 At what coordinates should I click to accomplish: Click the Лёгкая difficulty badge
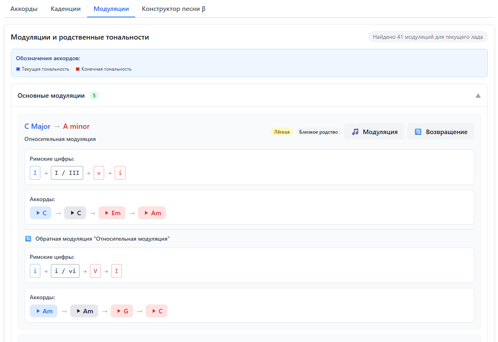pos(282,132)
